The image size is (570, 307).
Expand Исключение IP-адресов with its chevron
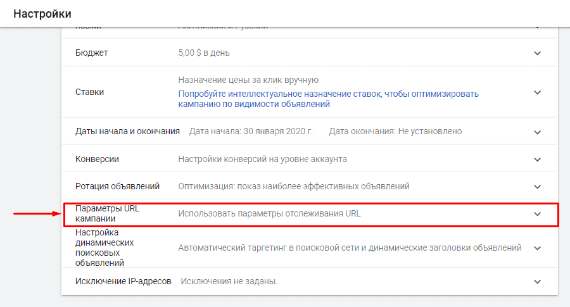(x=537, y=281)
